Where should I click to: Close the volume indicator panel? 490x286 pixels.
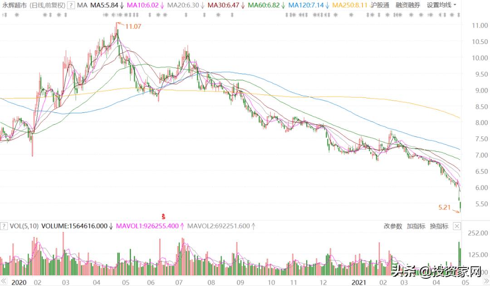pyautogui.click(x=457, y=226)
